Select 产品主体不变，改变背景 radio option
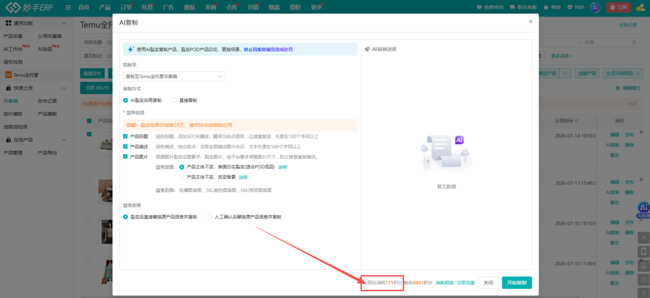The width and height of the screenshot is (650, 298). tap(182, 177)
